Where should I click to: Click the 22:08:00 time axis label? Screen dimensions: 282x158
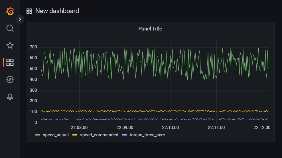[x=79, y=128]
